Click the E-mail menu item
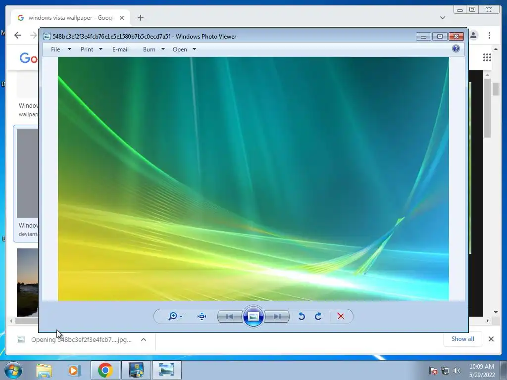The image size is (507, 380). point(120,49)
